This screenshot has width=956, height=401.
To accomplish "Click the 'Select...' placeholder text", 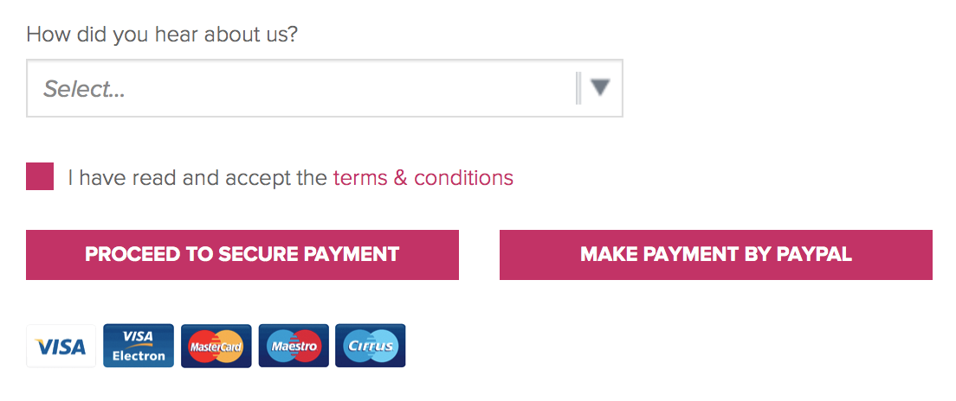I will click(84, 90).
